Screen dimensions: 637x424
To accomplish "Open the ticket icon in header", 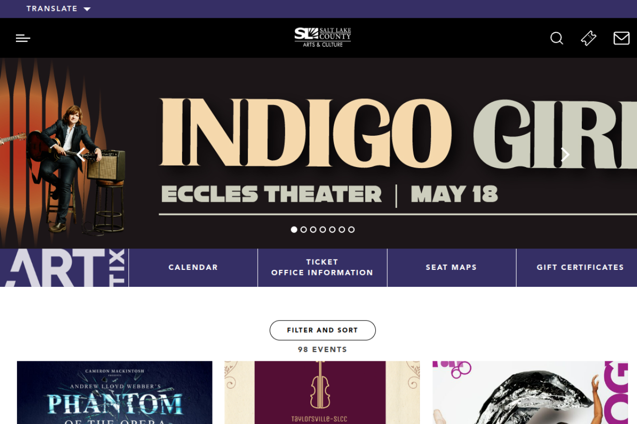I will 589,38.
